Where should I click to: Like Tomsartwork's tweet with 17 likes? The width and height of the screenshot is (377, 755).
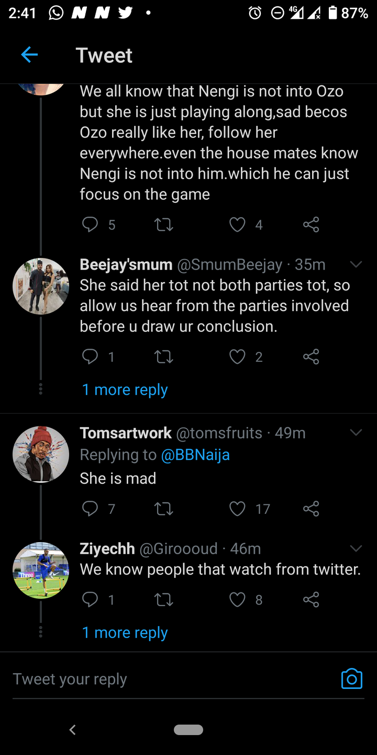click(238, 509)
